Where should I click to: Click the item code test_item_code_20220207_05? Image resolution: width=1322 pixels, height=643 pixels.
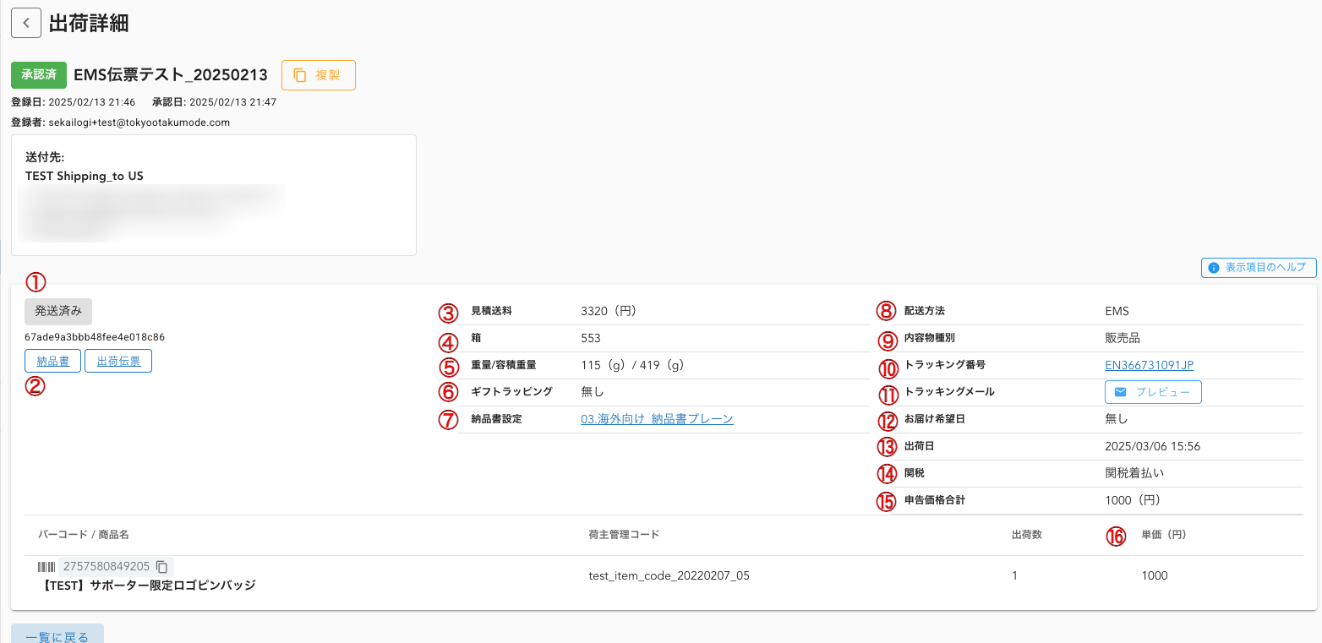point(669,576)
